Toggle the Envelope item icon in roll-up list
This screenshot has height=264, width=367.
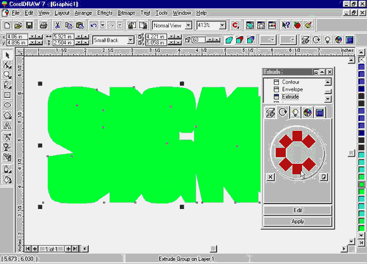click(x=276, y=89)
